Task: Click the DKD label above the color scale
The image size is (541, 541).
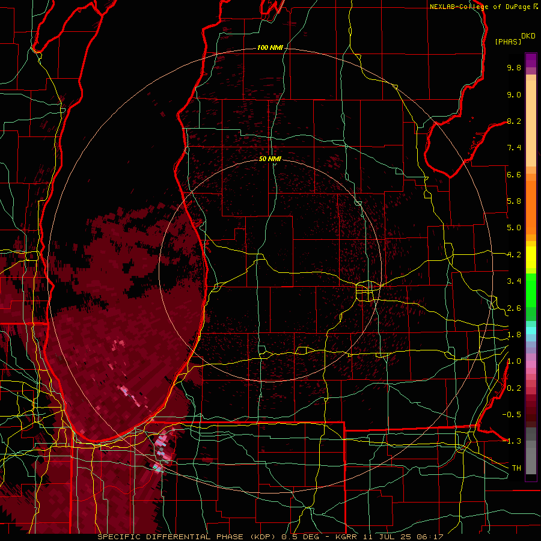Action: 528,36
